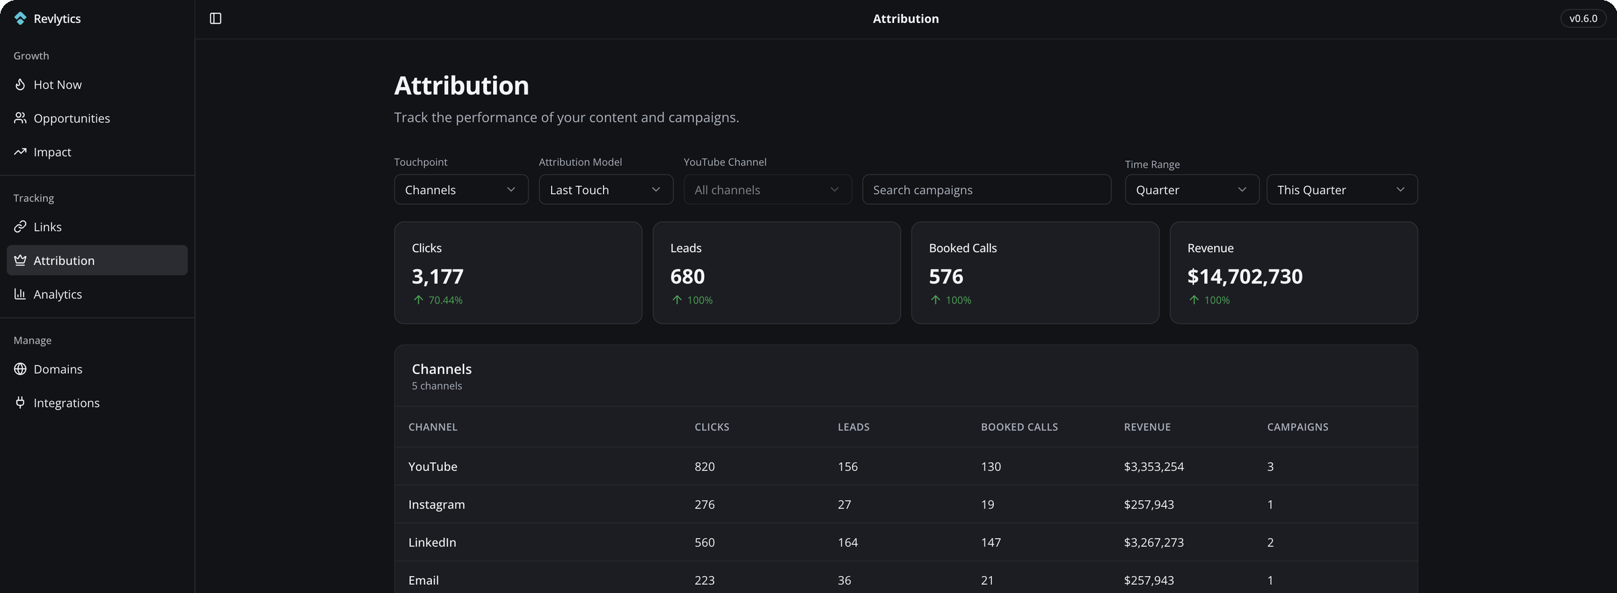Screen dimensions: 1617x593
Task: Click the v0.6.0 version badge
Action: click(x=1583, y=18)
